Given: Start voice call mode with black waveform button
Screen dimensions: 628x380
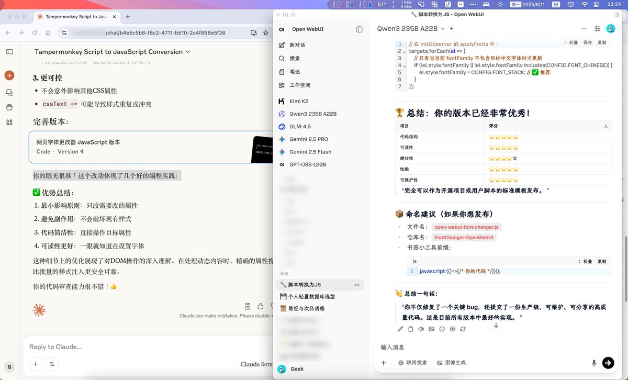Looking at the screenshot, I should click(x=608, y=363).
